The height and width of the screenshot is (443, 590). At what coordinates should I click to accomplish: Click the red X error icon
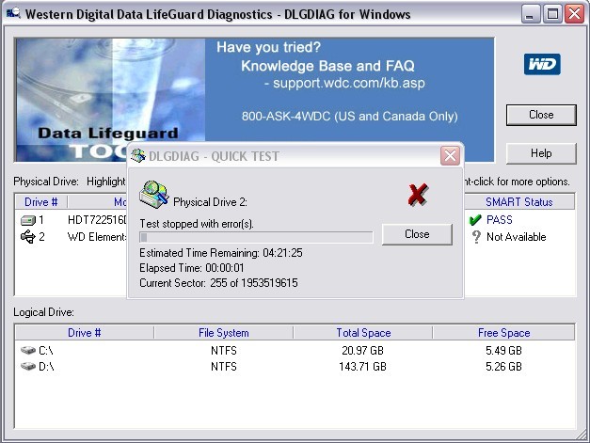click(418, 195)
